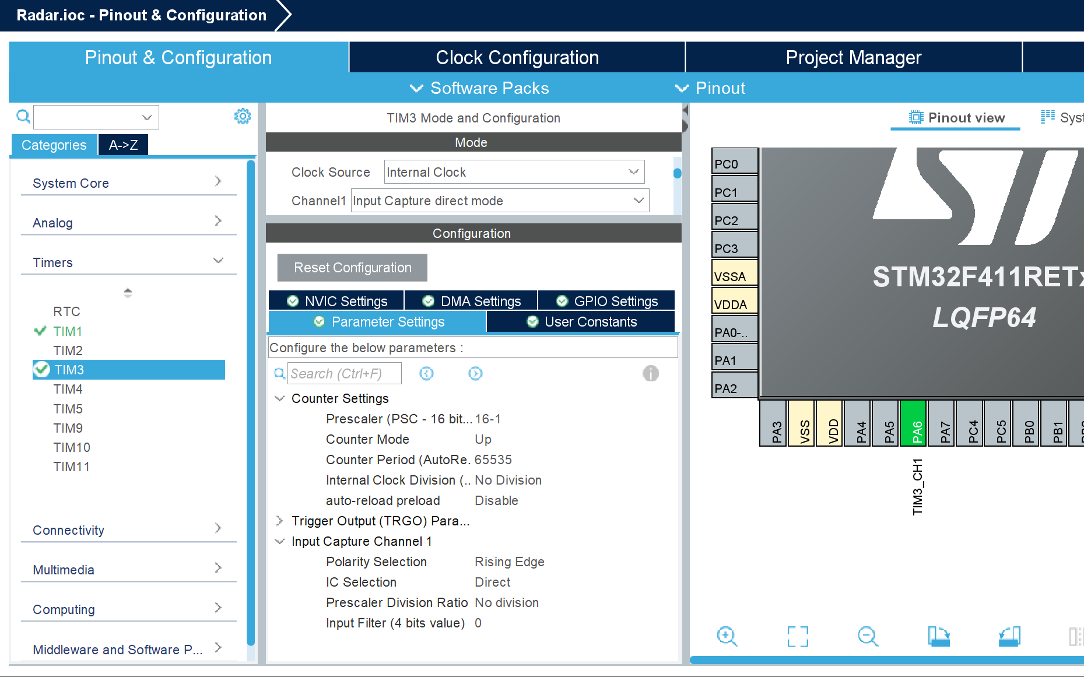Switch to Project Manager tab

pos(854,57)
